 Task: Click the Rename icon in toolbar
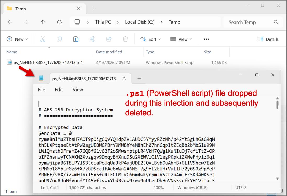pyautogui.click(x=92, y=39)
